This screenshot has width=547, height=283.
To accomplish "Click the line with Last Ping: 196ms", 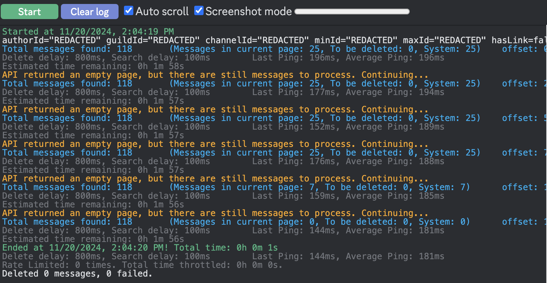I will click(x=223, y=58).
